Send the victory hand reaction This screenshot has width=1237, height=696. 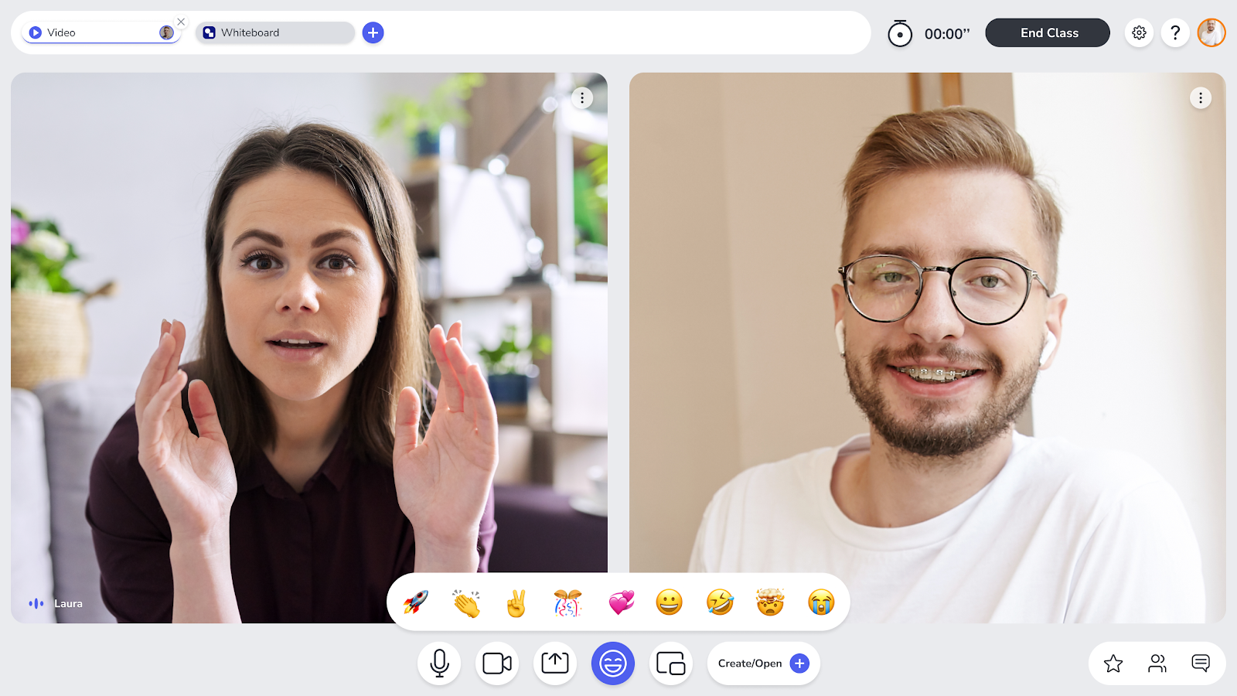[516, 602]
